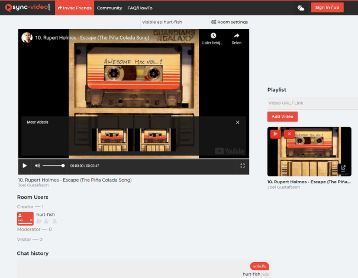Screen dimensions: 358x278
Task: Remove the playlist video with the X button
Action: tap(289, 134)
